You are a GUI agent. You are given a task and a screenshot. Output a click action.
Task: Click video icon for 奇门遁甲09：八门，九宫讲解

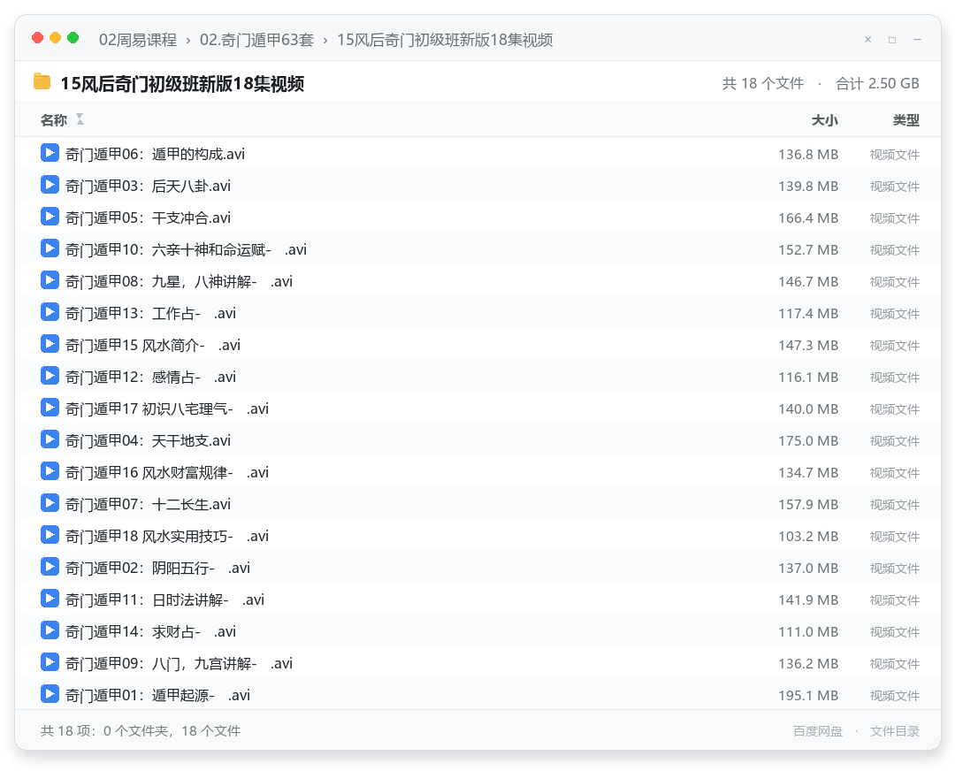[50, 662]
